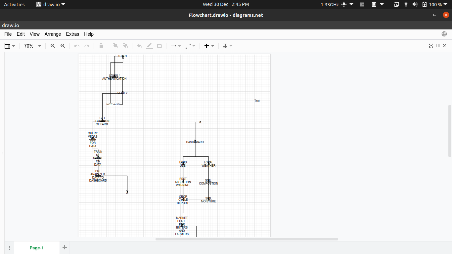This screenshot has height=254, width=452.
Task: Collapse the toolbar with double-chevron icon
Action: [444, 46]
